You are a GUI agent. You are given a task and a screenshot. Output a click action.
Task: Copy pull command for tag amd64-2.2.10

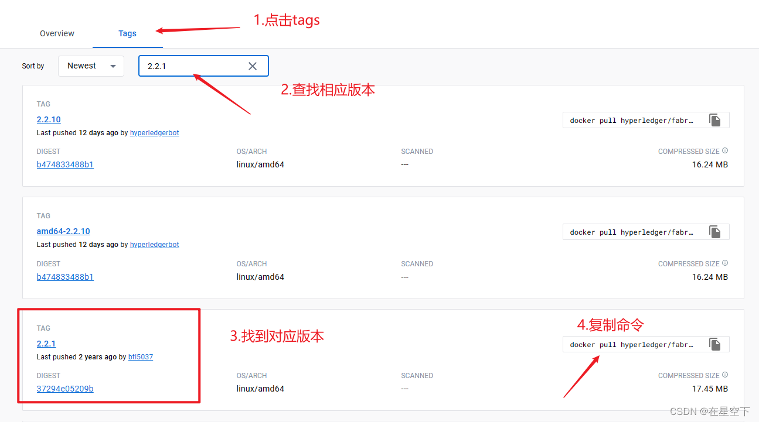(x=714, y=232)
